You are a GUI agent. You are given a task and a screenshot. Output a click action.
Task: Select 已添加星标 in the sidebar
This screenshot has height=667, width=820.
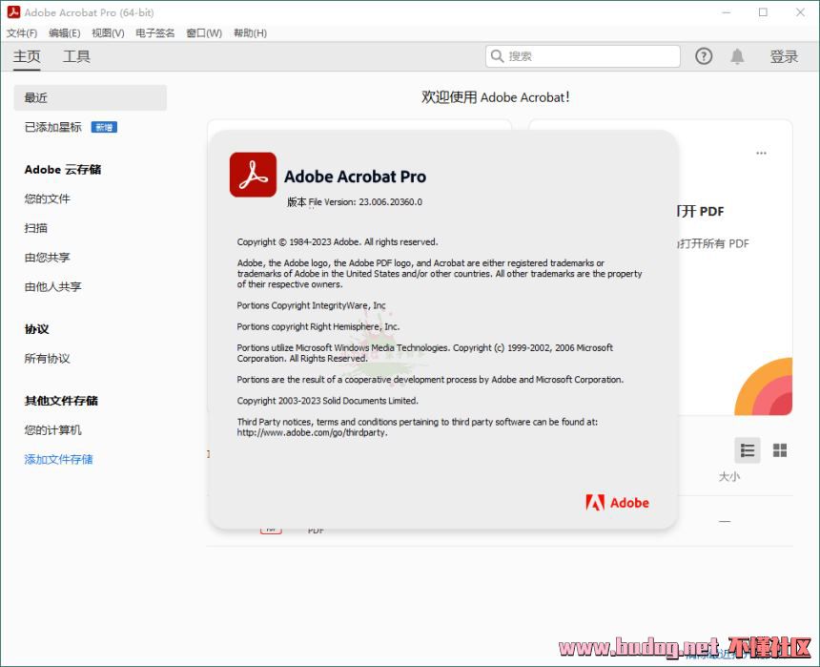click(53, 127)
